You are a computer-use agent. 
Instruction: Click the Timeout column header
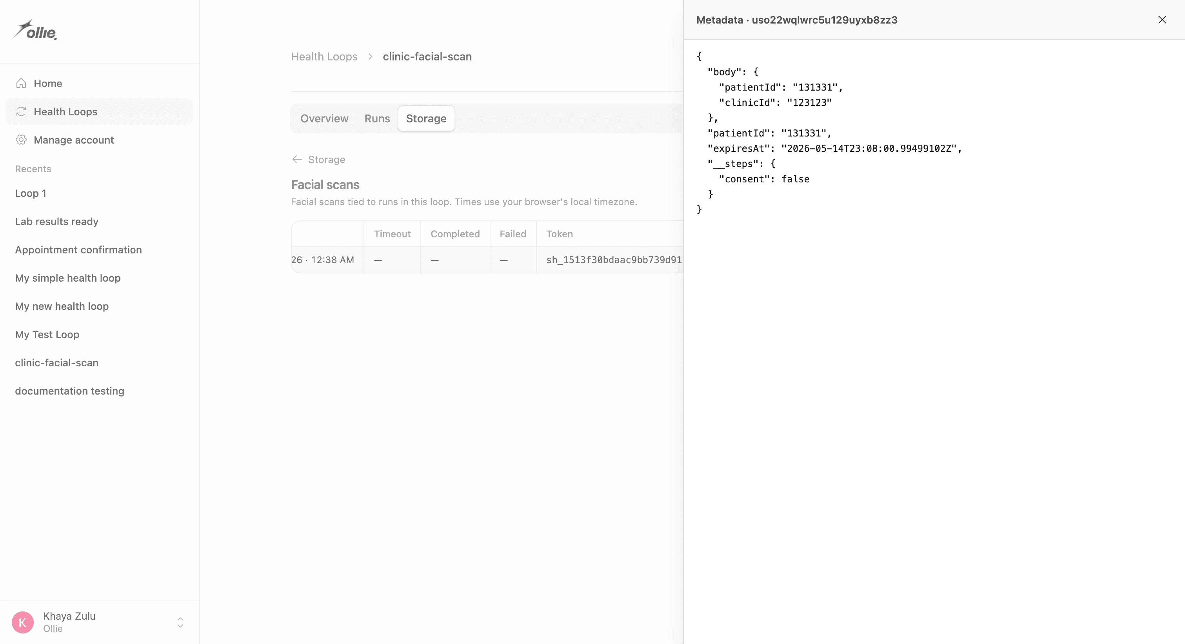click(392, 234)
